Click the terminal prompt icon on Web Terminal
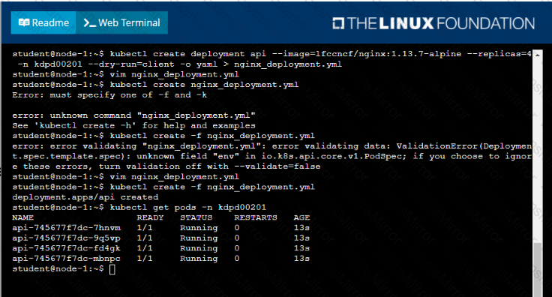This screenshot has height=297, width=552. (x=89, y=23)
